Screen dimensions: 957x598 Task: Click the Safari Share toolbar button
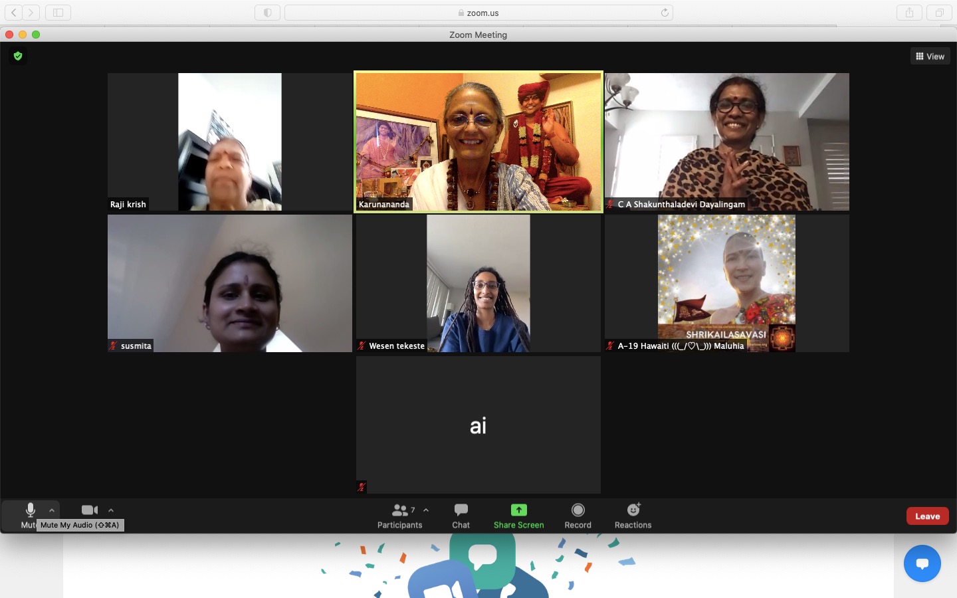coord(909,13)
